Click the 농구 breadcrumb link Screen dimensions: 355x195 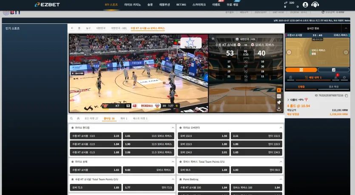(88, 28)
